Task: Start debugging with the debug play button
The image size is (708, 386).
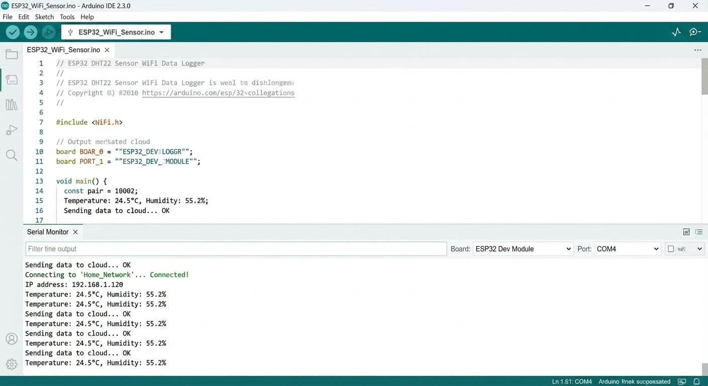Action: pos(48,32)
